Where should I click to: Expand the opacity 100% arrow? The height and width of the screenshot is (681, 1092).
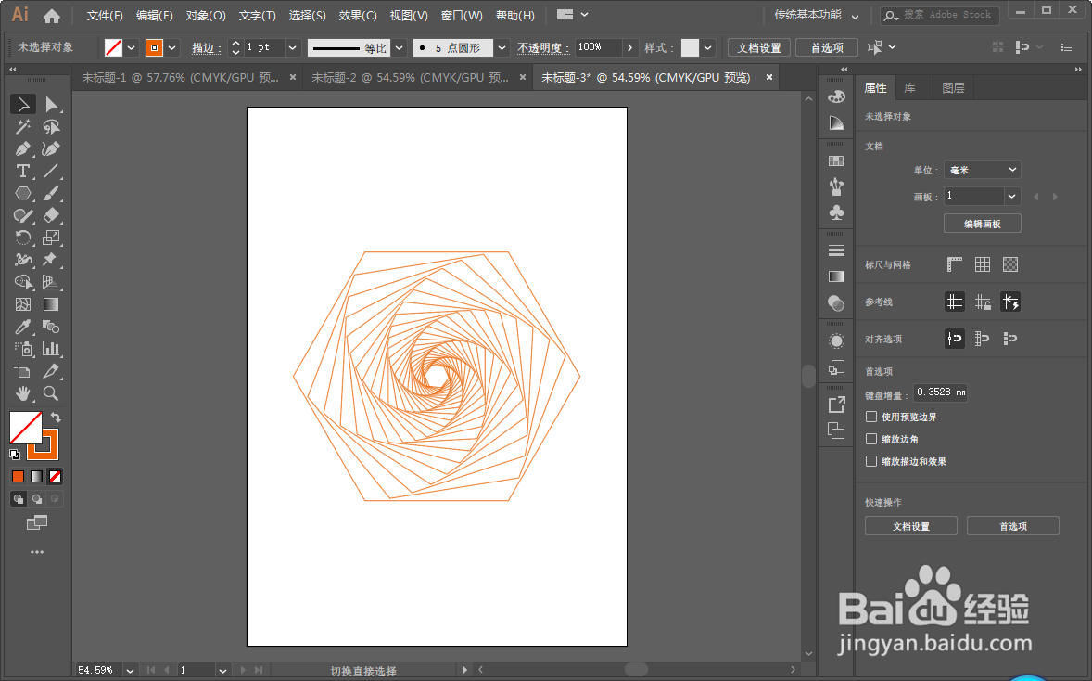pyautogui.click(x=629, y=47)
